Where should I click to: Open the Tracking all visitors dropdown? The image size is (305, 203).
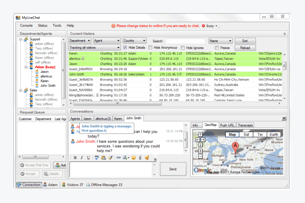(94, 47)
